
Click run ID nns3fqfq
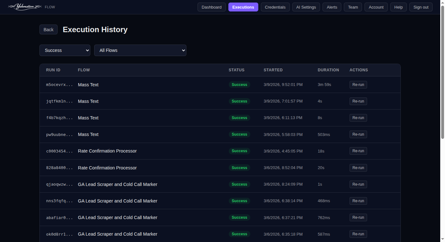point(59,201)
